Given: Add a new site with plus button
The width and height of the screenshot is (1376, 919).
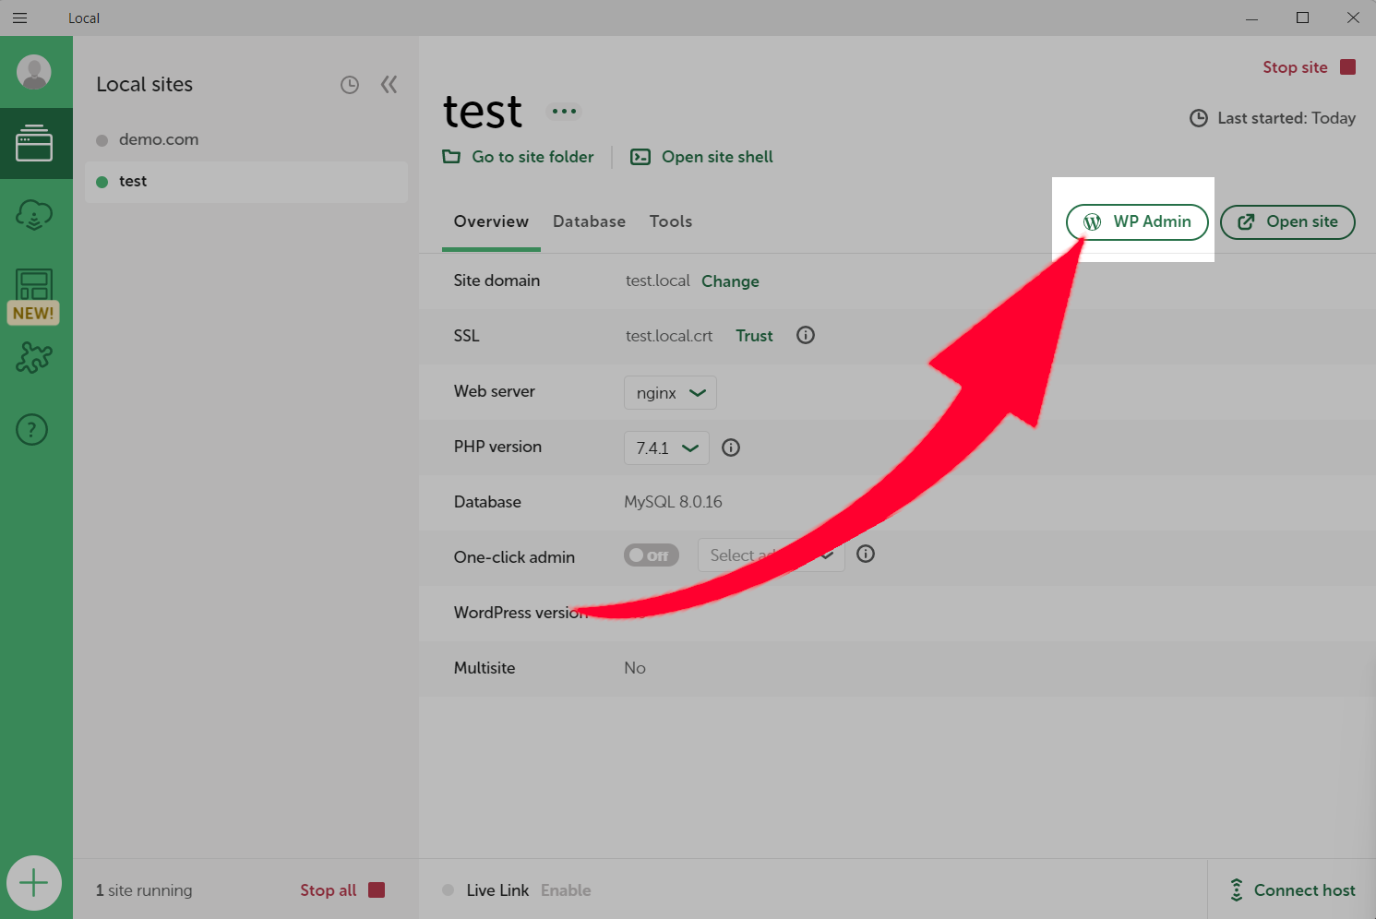Looking at the screenshot, I should click(34, 883).
